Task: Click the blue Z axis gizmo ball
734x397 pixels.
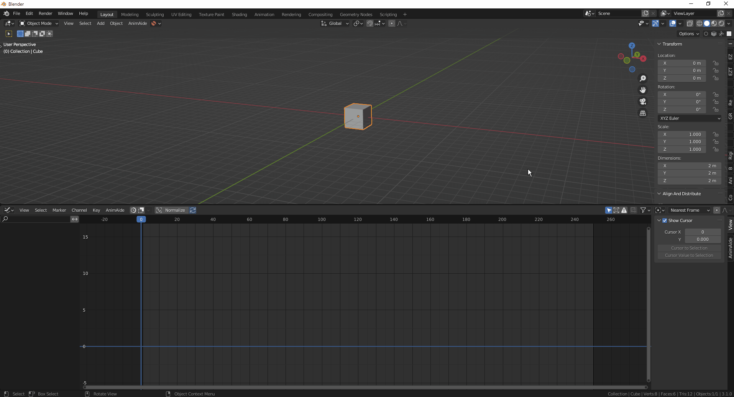Action: click(x=632, y=46)
